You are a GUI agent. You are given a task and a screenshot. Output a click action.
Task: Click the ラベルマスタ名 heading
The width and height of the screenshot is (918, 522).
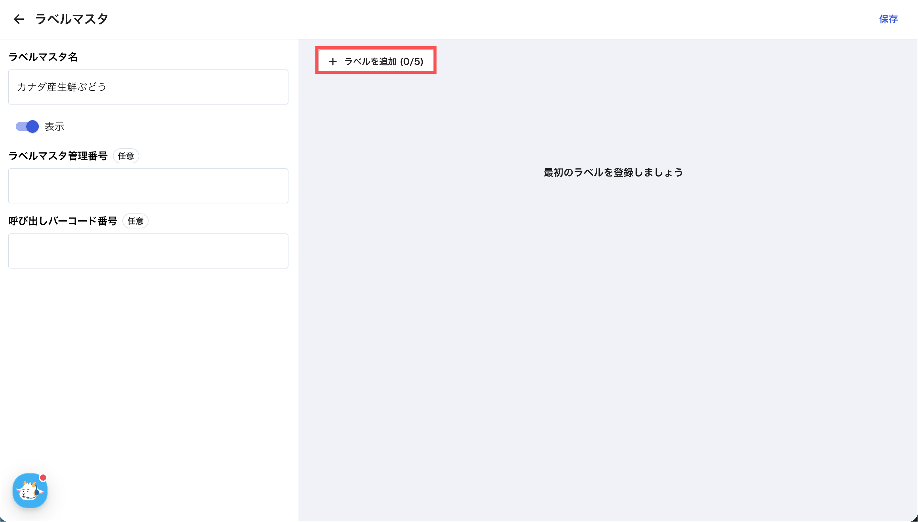click(43, 57)
